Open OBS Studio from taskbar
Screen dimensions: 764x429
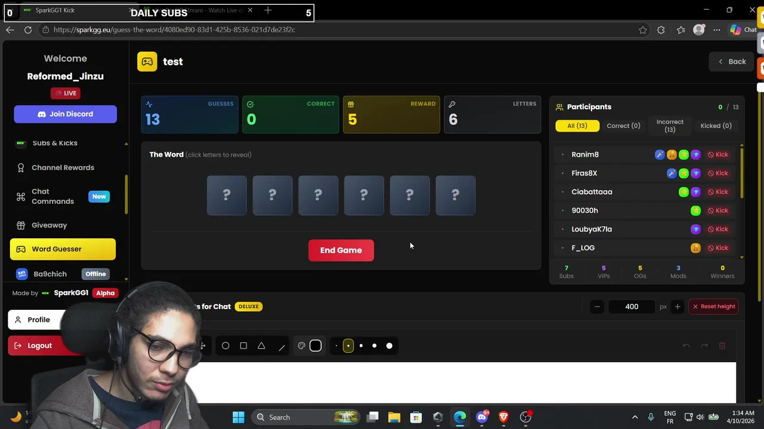[526, 417]
